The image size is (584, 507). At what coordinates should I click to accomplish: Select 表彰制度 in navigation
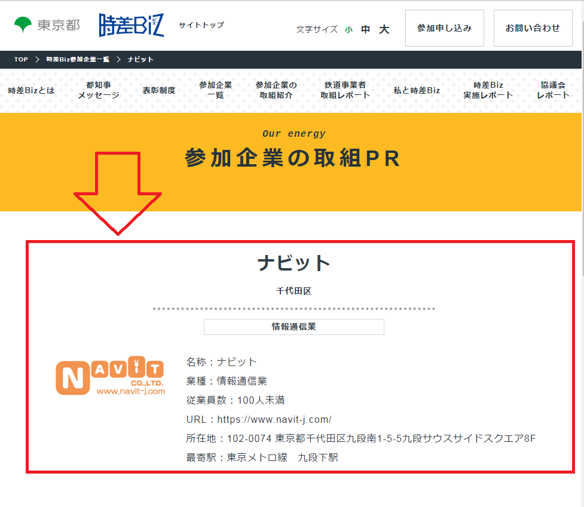(x=159, y=90)
